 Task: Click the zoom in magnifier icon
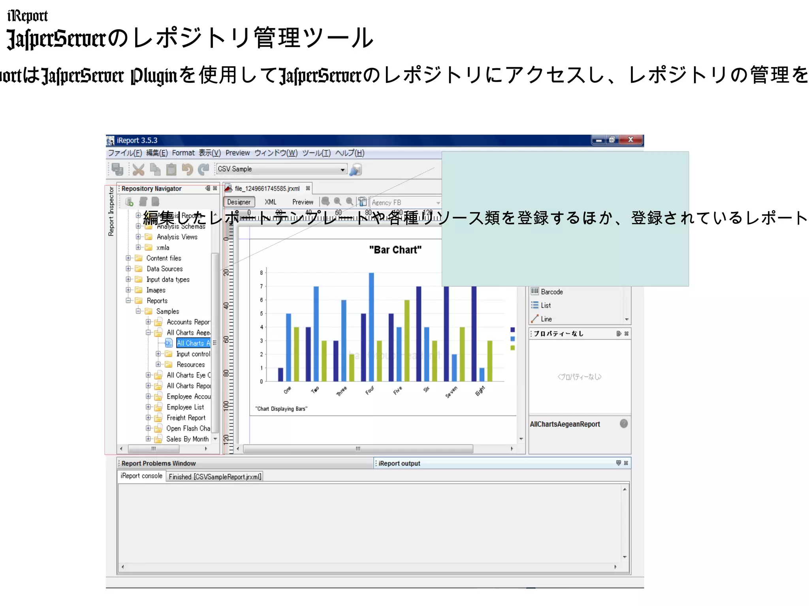(x=337, y=201)
